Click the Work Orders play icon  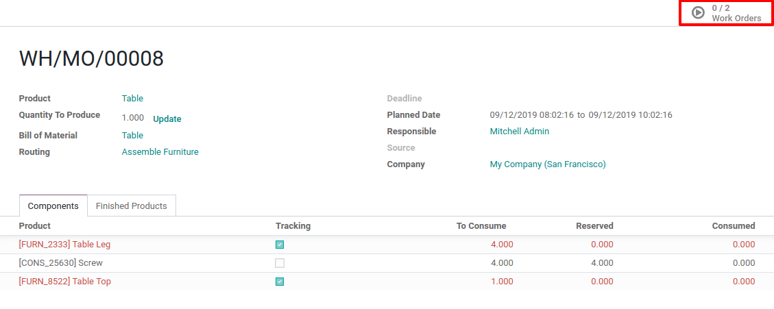(x=698, y=12)
